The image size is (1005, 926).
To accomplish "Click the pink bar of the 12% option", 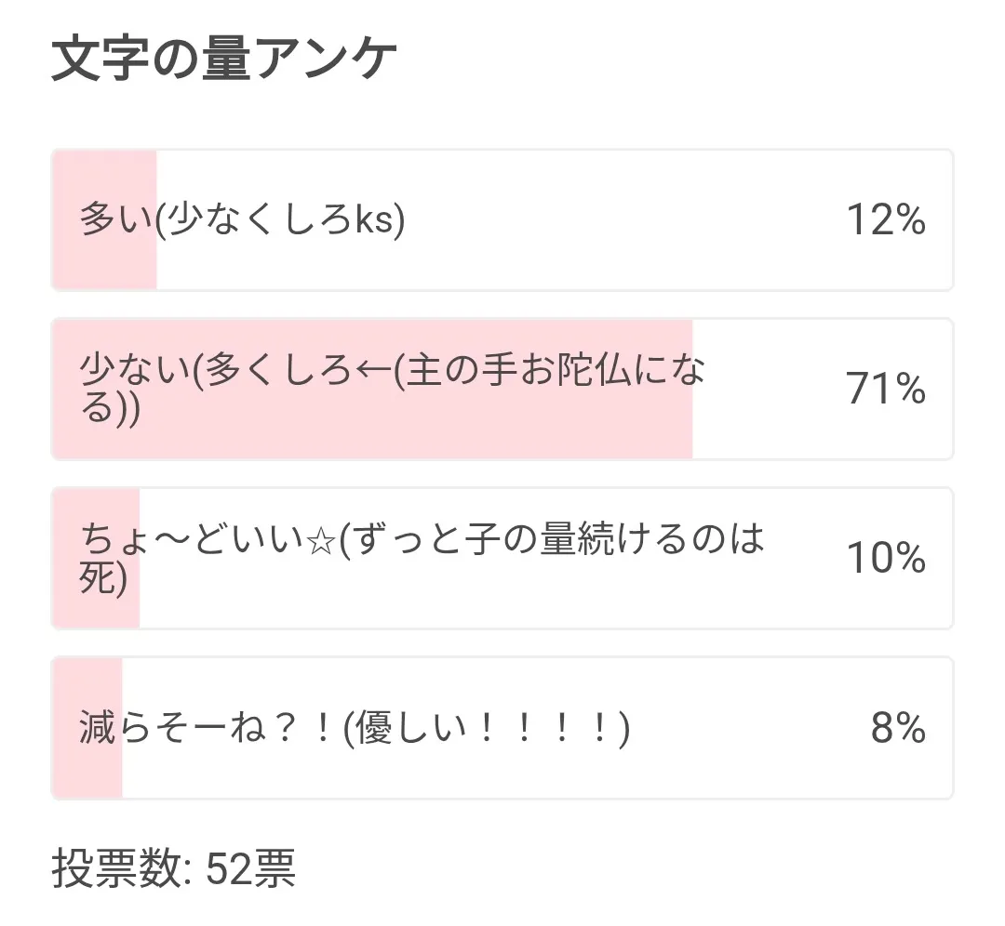I will click(x=104, y=265).
